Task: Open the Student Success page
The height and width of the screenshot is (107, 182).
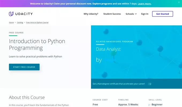Action: pos(112,14)
